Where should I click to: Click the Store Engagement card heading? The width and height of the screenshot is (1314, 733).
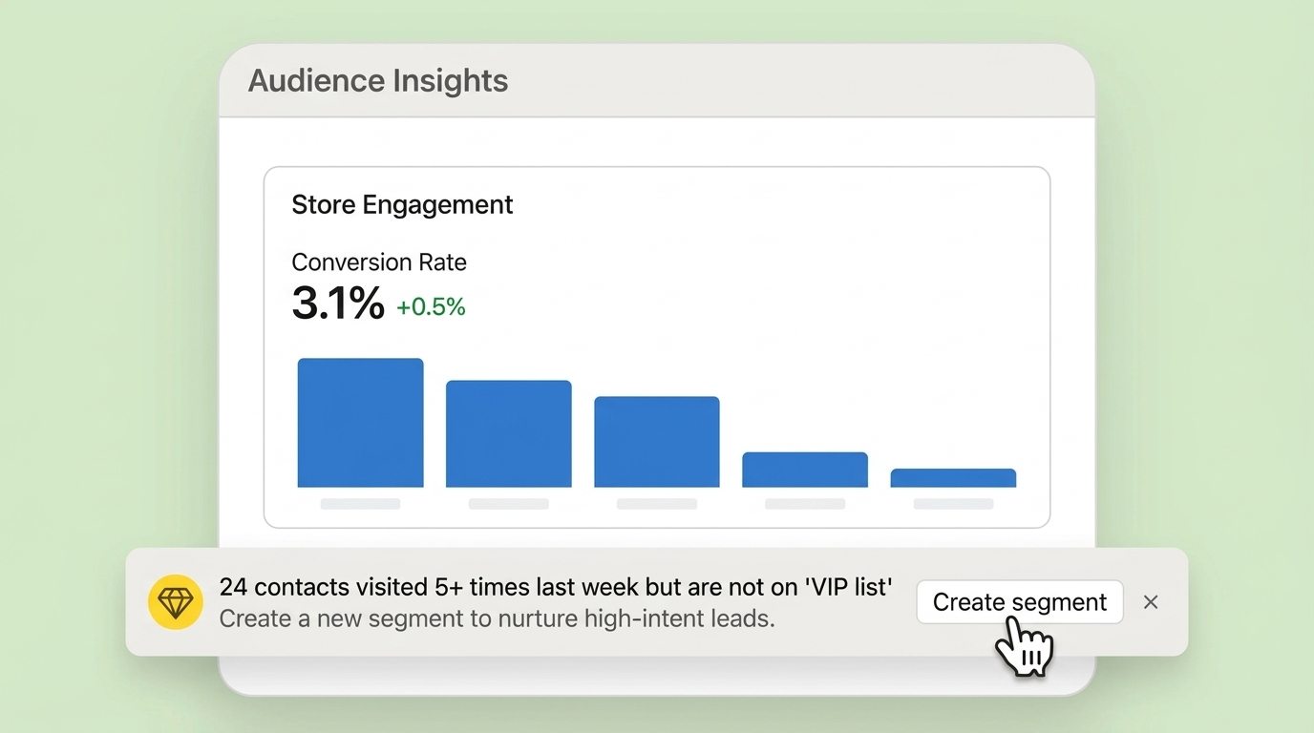click(x=402, y=205)
